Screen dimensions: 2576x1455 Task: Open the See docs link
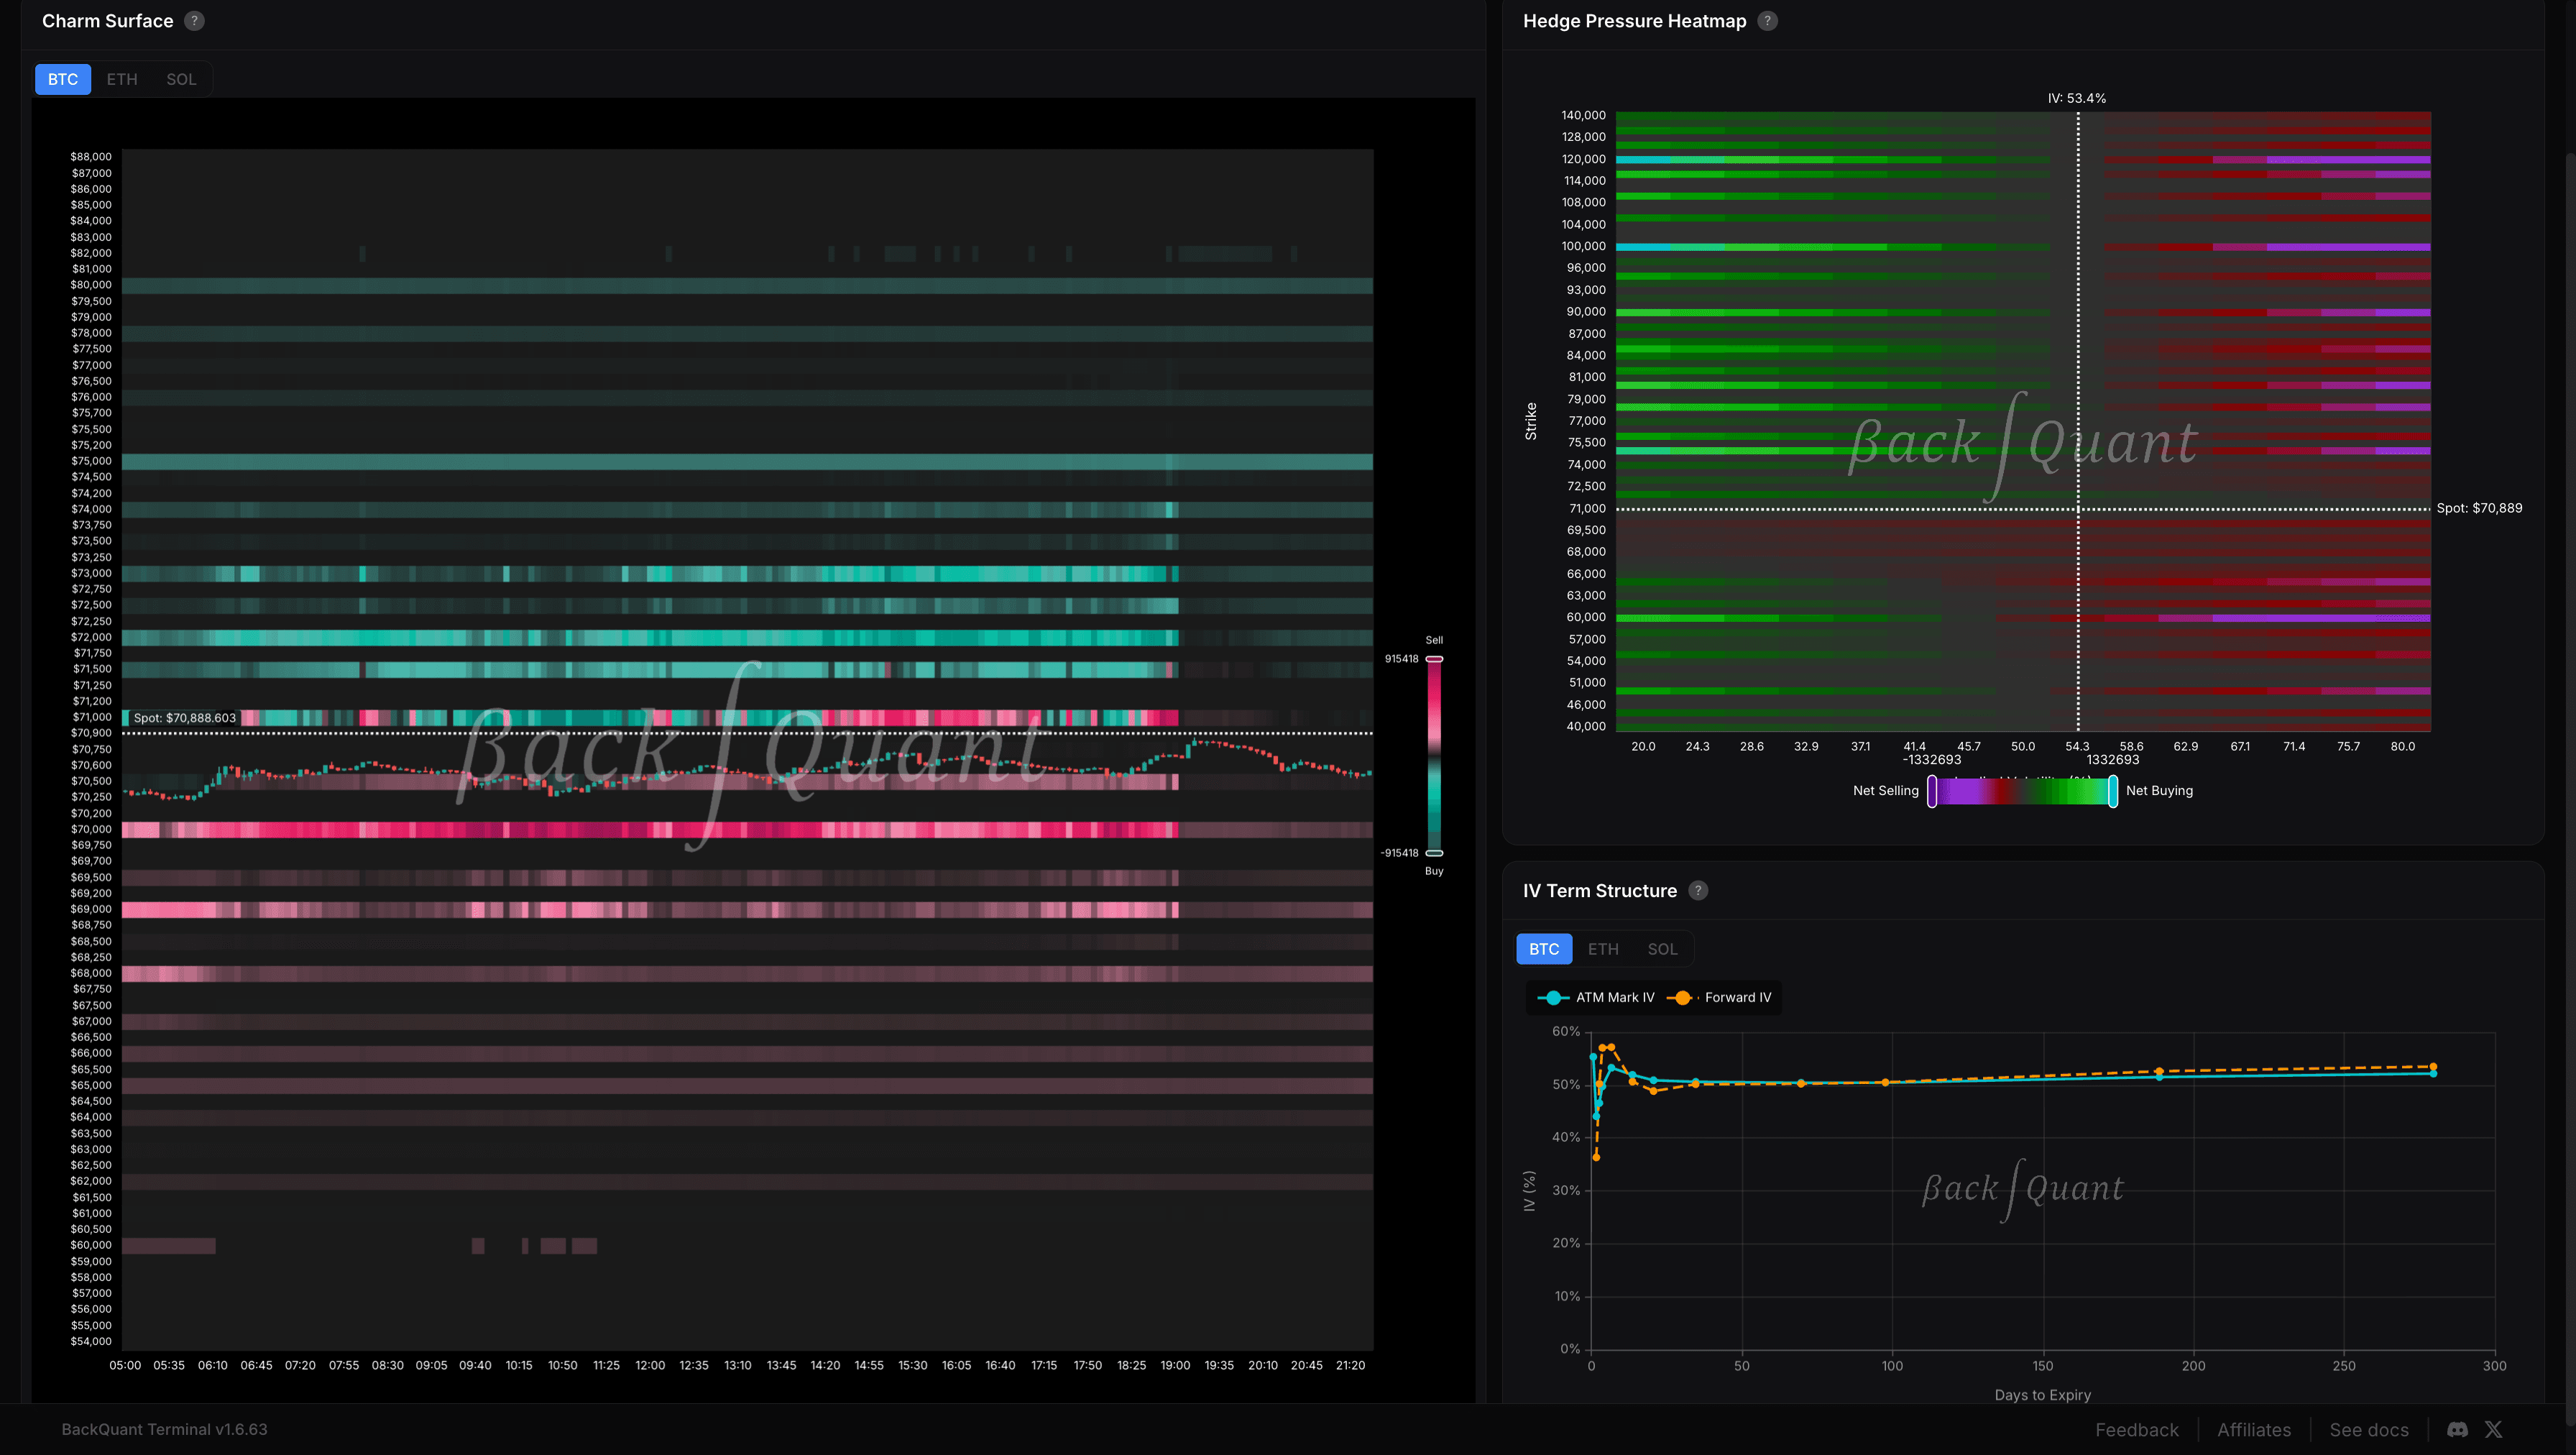[x=2369, y=1429]
